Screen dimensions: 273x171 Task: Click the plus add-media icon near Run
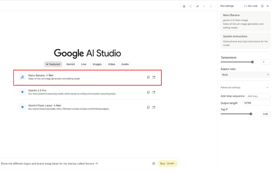[154, 163]
